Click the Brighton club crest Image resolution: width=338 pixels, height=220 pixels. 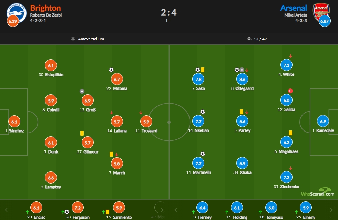[x=17, y=13]
